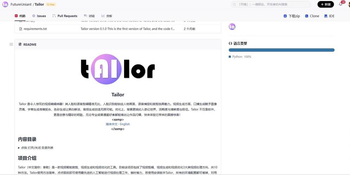Image resolution: width=350 pixels, height=175 pixels.
Task: Click the 代码 tab red icon
Action: (x=16, y=16)
